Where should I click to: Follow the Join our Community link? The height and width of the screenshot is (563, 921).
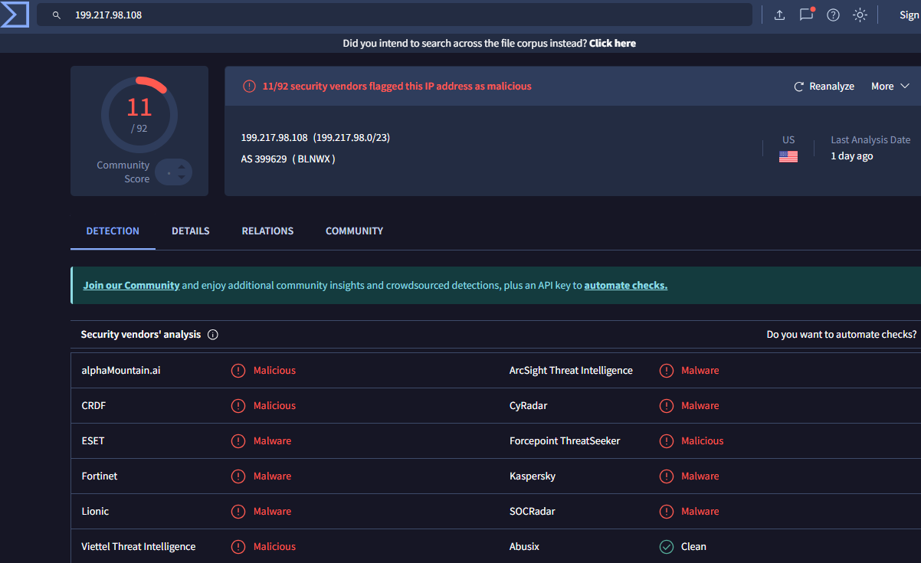point(131,285)
